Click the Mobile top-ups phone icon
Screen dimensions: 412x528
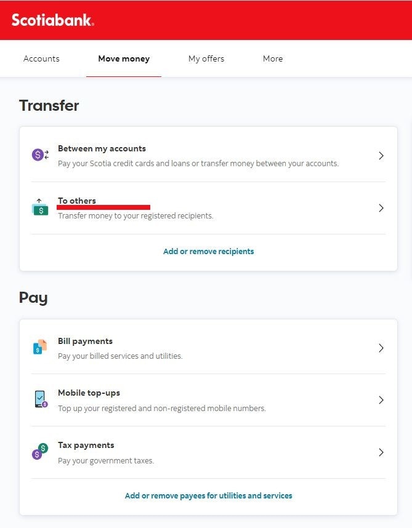(x=41, y=399)
